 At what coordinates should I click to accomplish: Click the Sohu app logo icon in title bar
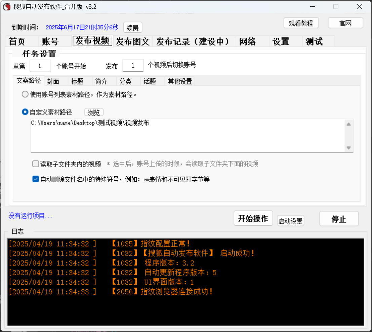7,7
